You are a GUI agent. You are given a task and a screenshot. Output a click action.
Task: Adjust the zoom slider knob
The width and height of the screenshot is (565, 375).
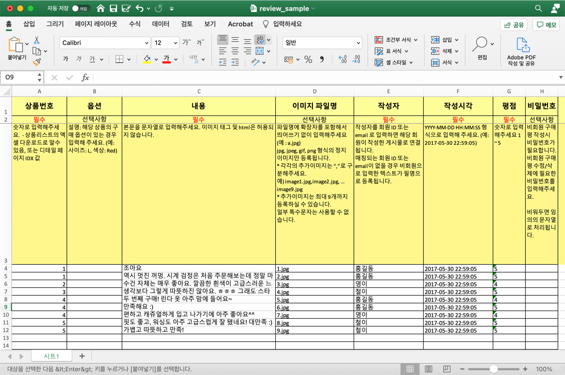click(x=494, y=369)
